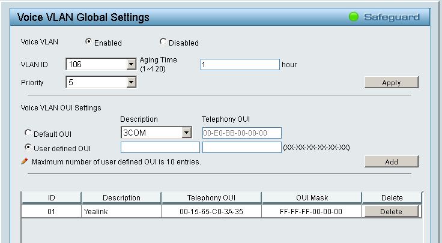Click the pencil note icon

(x=25, y=161)
